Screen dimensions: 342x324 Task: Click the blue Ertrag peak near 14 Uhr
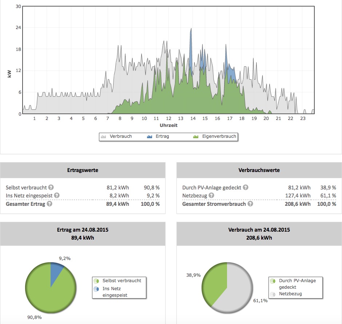click(191, 44)
